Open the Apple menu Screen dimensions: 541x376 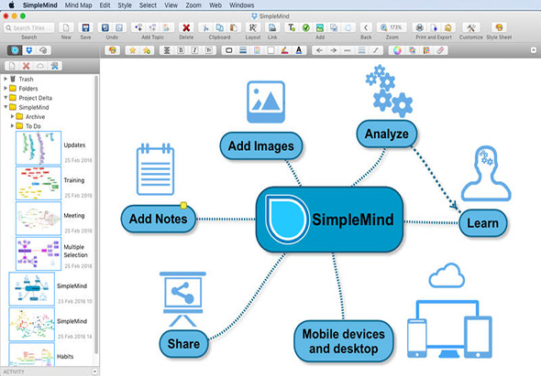[x=11, y=5]
